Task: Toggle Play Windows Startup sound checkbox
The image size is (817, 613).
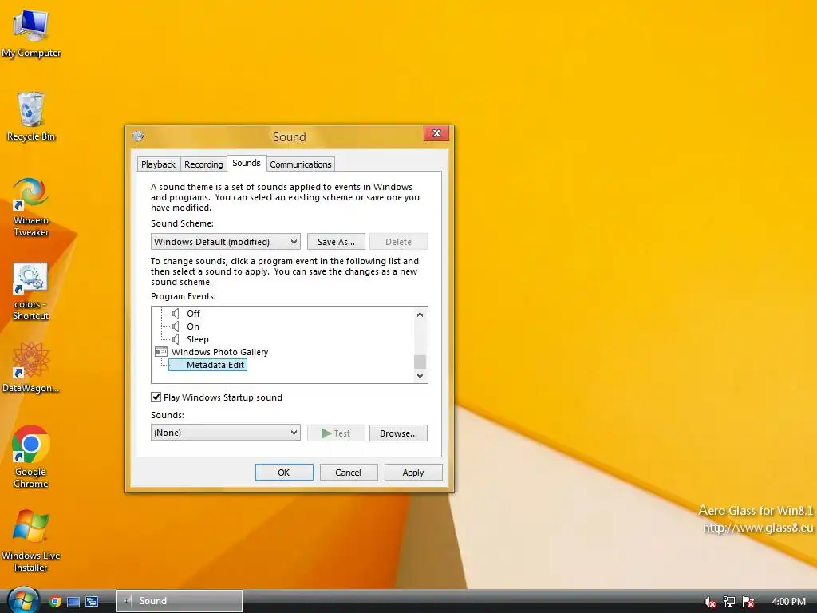Action: tap(156, 397)
